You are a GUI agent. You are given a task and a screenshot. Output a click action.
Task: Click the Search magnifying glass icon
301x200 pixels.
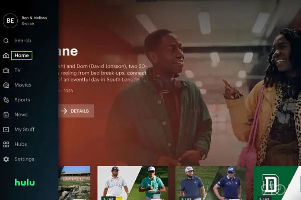point(6,40)
